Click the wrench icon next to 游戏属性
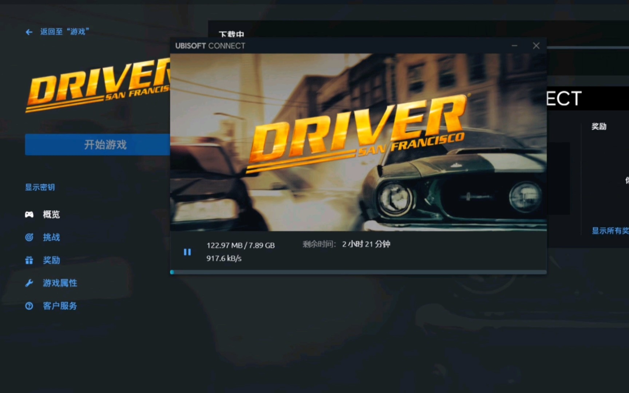629x393 pixels. tap(29, 283)
